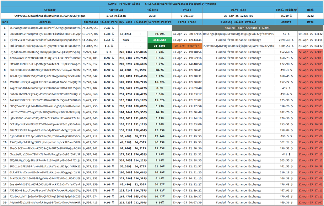This screenshot has height=206, width=324.
Task: Open funding wallet address BrGihgGjCmpu2p9
Action: pyautogui.click(x=238, y=34)
